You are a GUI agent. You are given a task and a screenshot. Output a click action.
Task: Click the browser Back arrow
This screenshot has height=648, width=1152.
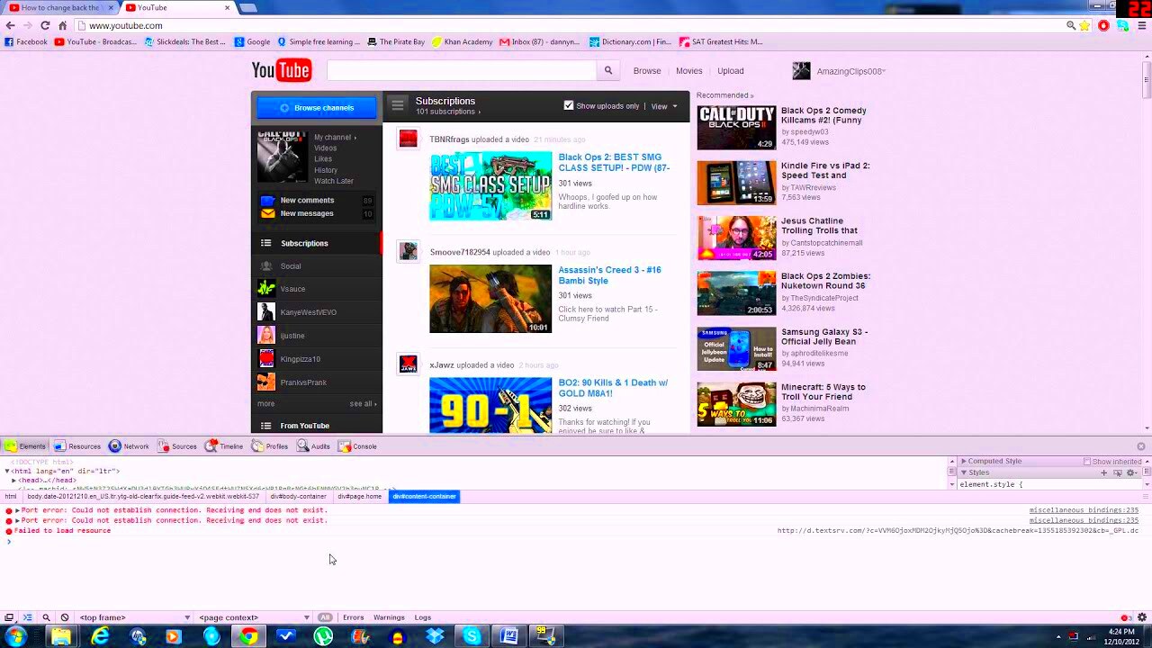10,25
